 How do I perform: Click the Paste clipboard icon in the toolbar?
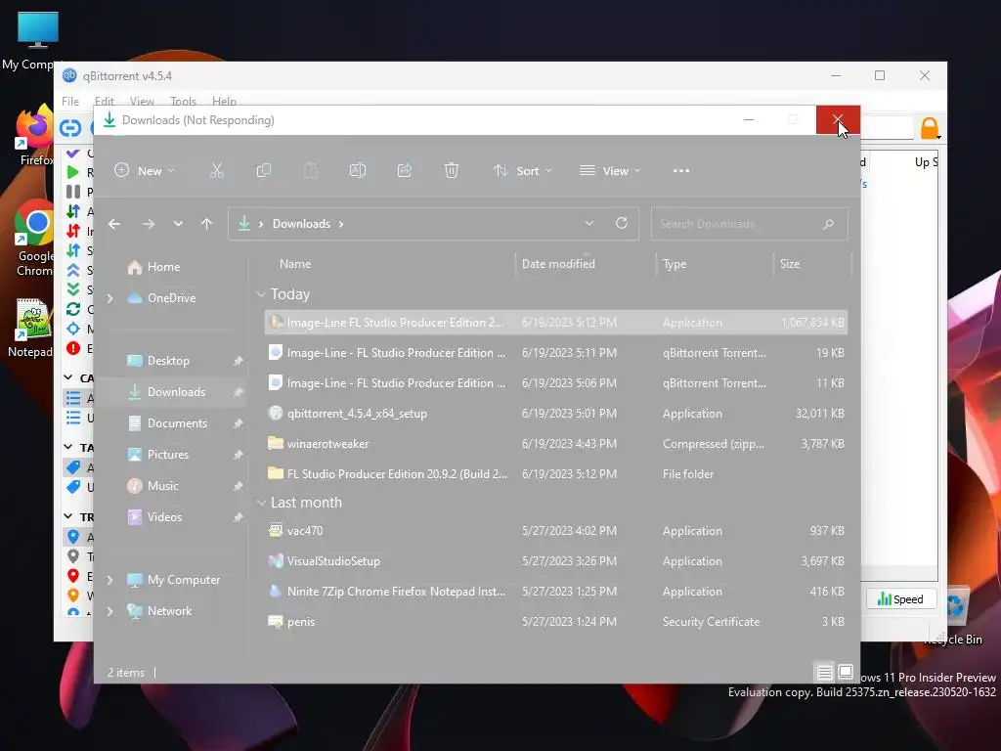point(311,170)
